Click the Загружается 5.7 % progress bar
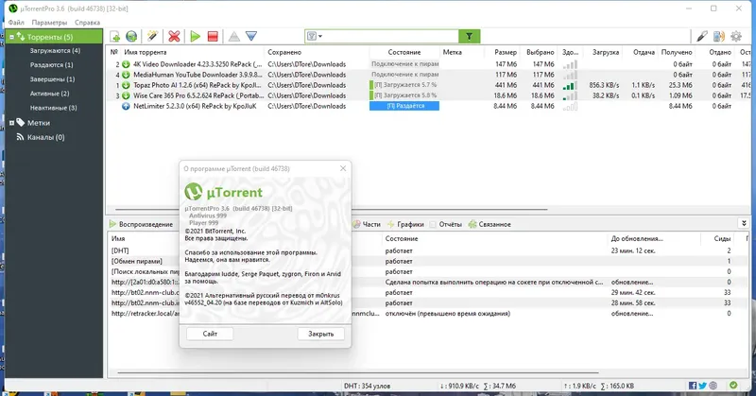The image size is (756, 396). click(404, 85)
